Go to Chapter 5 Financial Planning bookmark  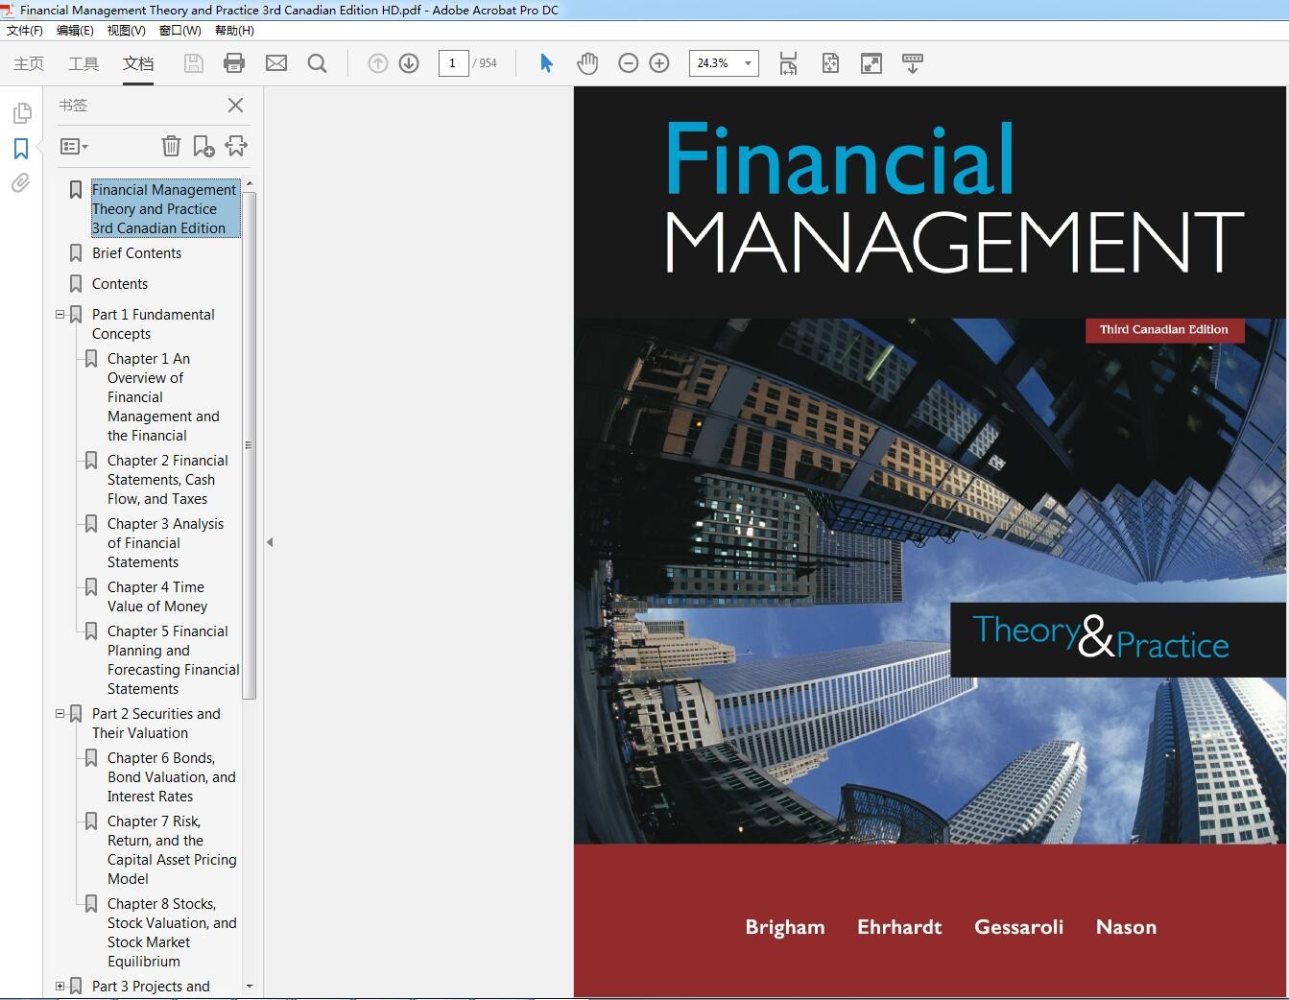click(x=173, y=659)
